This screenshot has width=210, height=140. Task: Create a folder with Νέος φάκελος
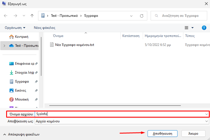click(x=45, y=28)
